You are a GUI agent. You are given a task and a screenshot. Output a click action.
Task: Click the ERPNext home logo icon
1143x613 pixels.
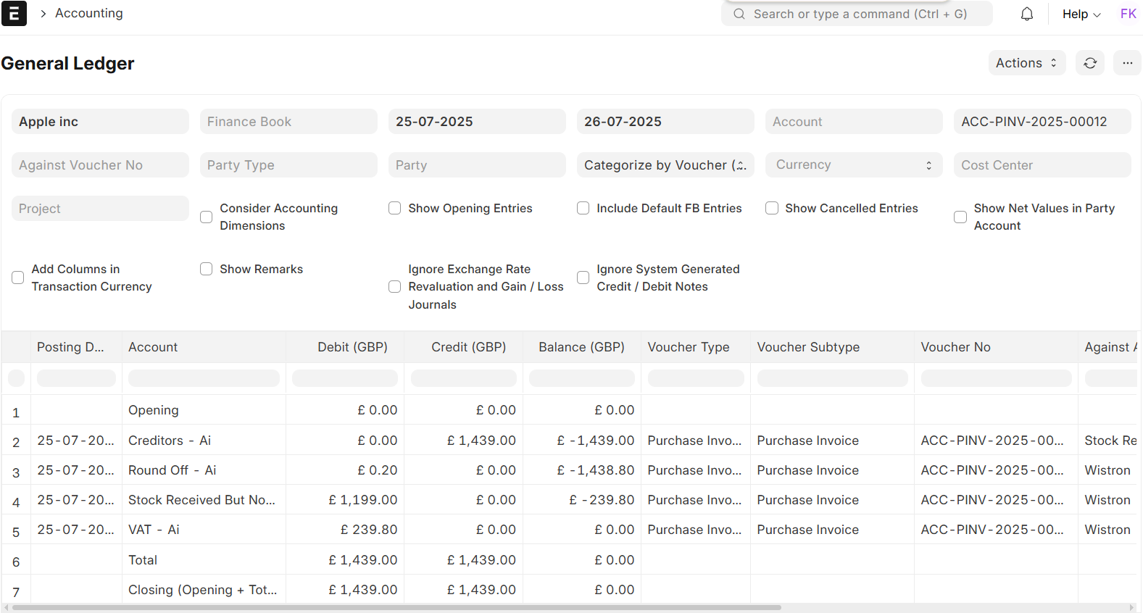click(14, 14)
